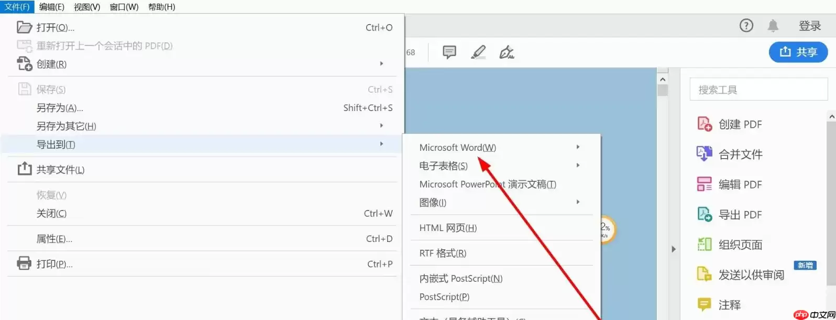836x320 pixels.
Task: Open the 编辑(E) menu
Action: (51, 7)
